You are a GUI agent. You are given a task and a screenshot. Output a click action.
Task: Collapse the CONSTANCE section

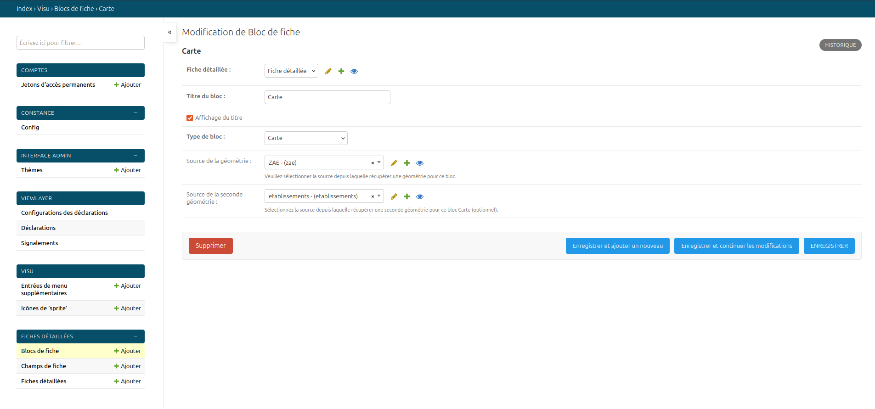click(x=135, y=113)
